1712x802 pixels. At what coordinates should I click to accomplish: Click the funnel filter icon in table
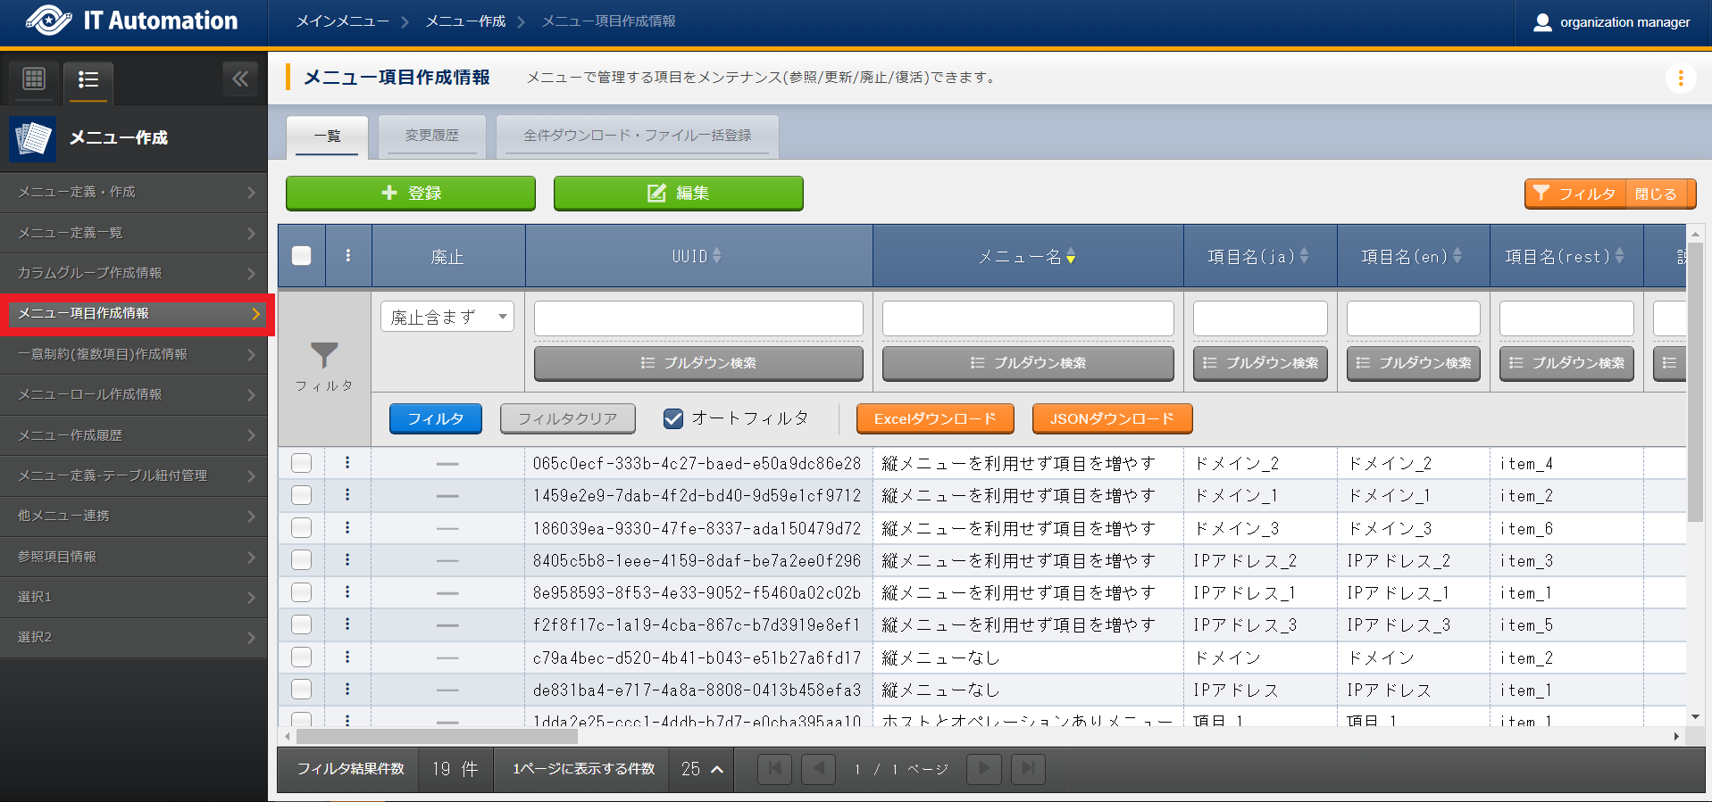coord(324,357)
